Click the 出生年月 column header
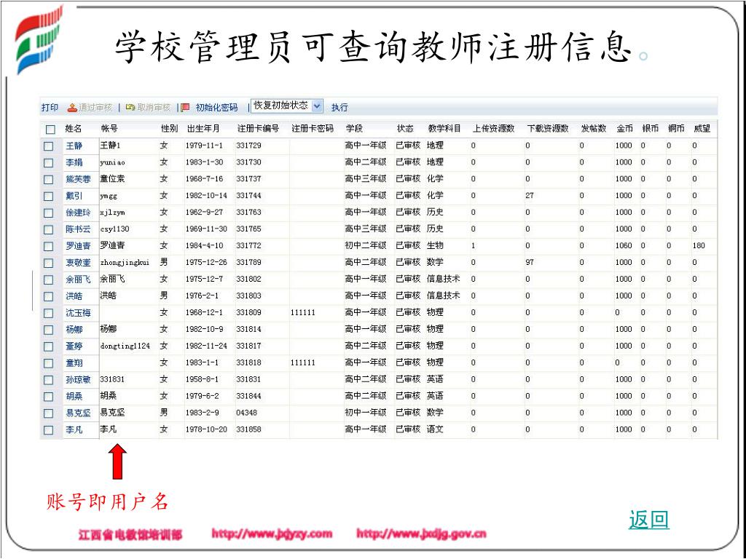This screenshot has height=559, width=746. coord(204,129)
